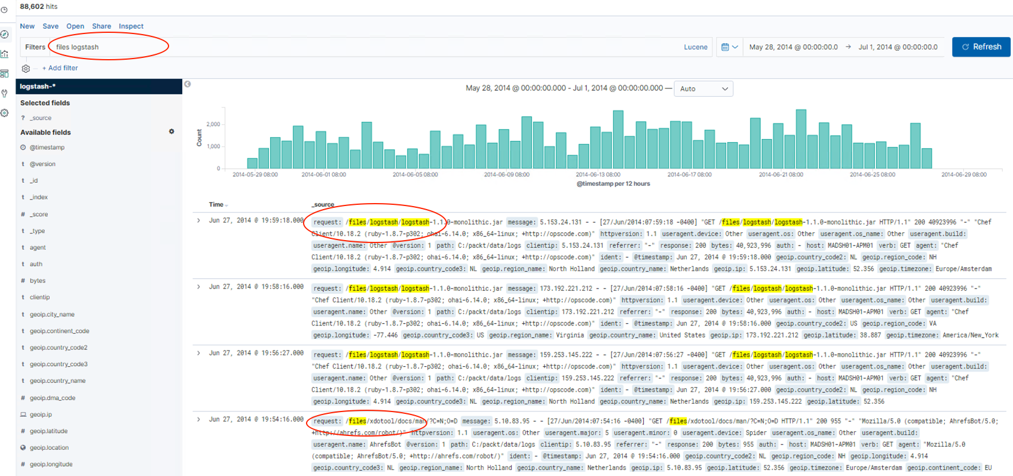The width and height of the screenshot is (1013, 476).
Task: Select the geoip.ip field
Action: [x=41, y=414]
